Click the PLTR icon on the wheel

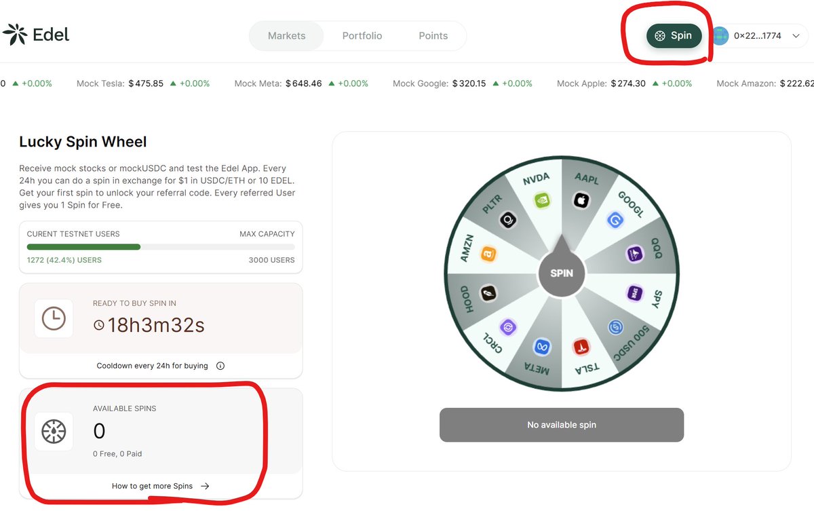pos(508,220)
